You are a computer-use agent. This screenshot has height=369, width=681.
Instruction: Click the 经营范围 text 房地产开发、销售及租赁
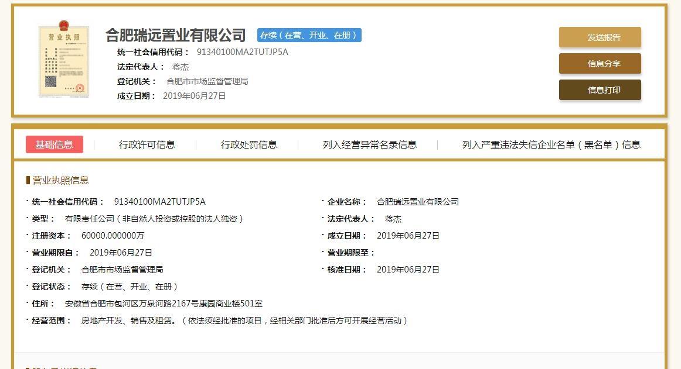pyautogui.click(x=244, y=320)
